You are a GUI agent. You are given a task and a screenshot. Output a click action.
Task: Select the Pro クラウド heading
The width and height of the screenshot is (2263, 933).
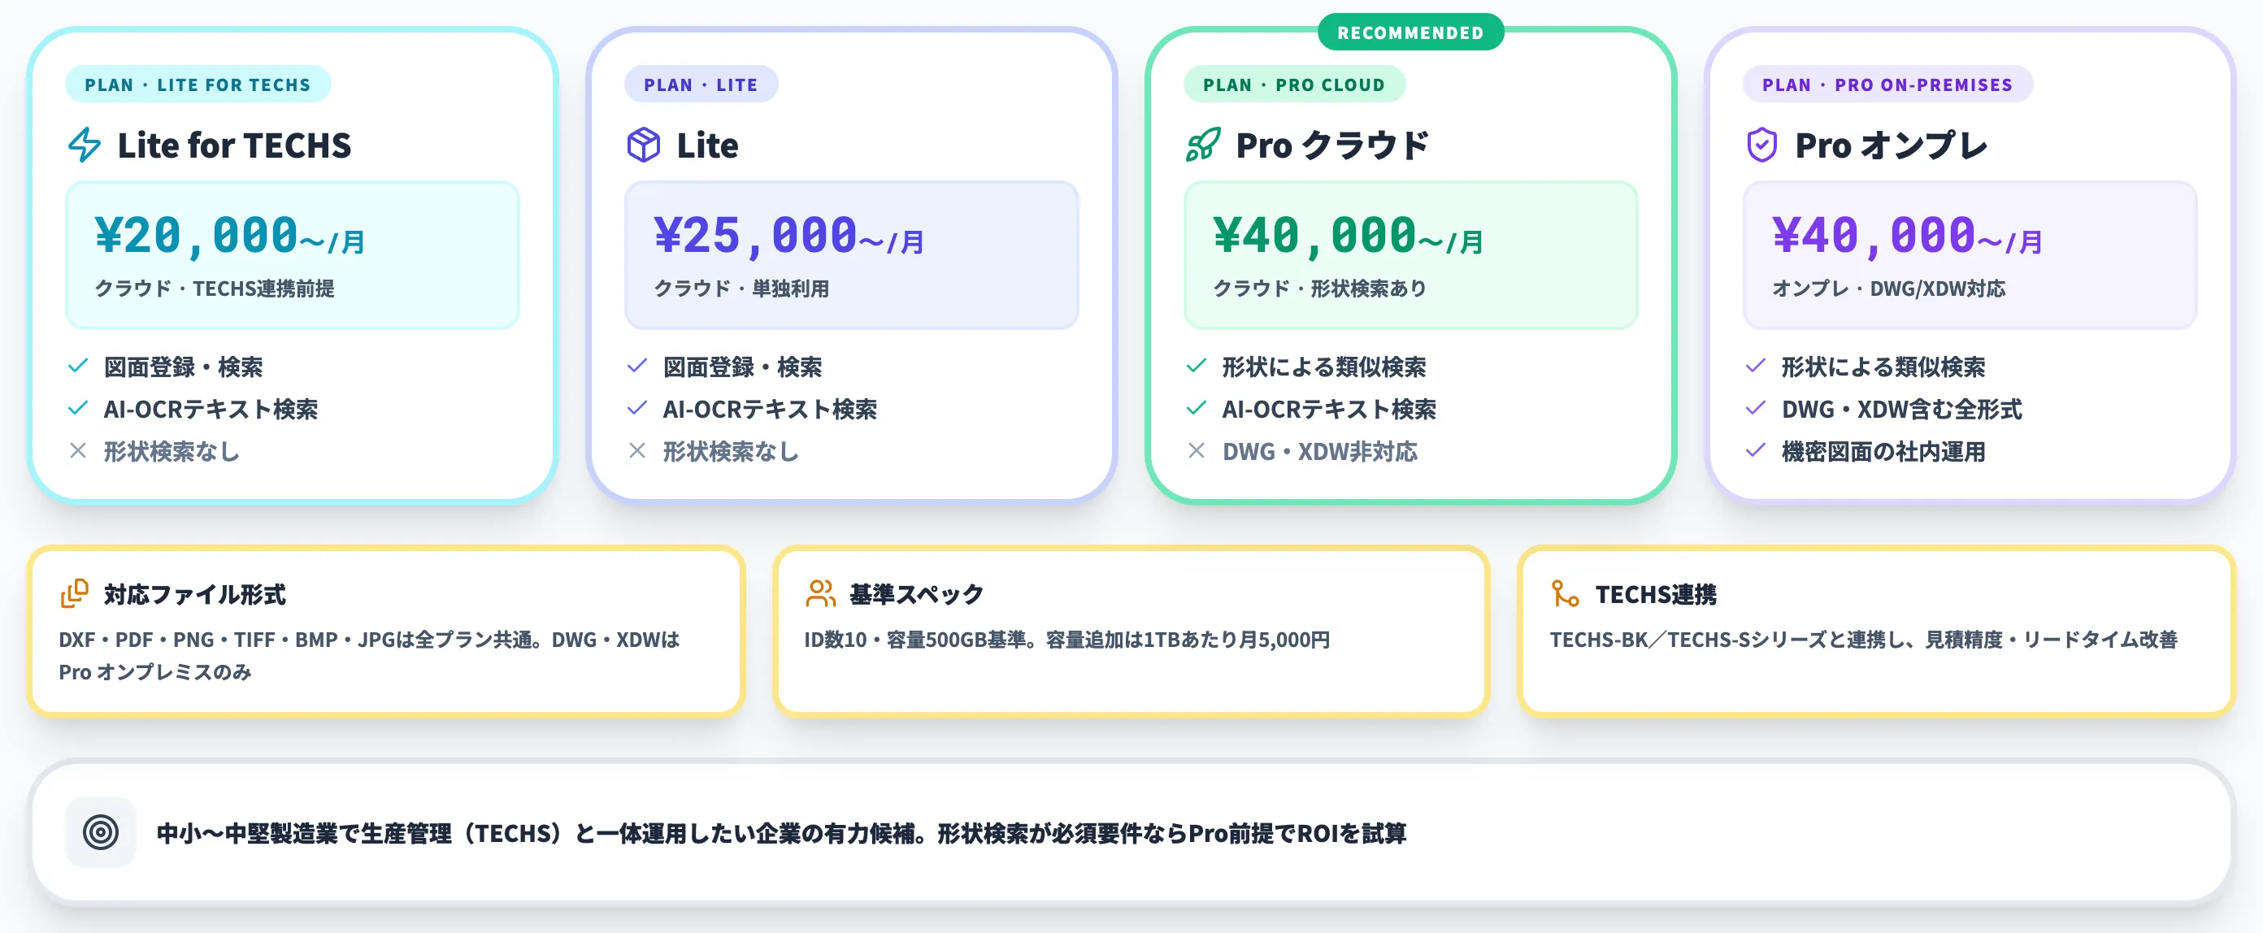[x=1332, y=145]
